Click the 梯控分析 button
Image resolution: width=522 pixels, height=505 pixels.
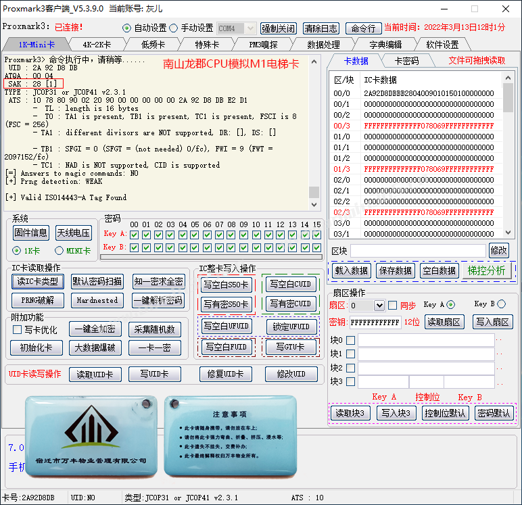tap(486, 270)
